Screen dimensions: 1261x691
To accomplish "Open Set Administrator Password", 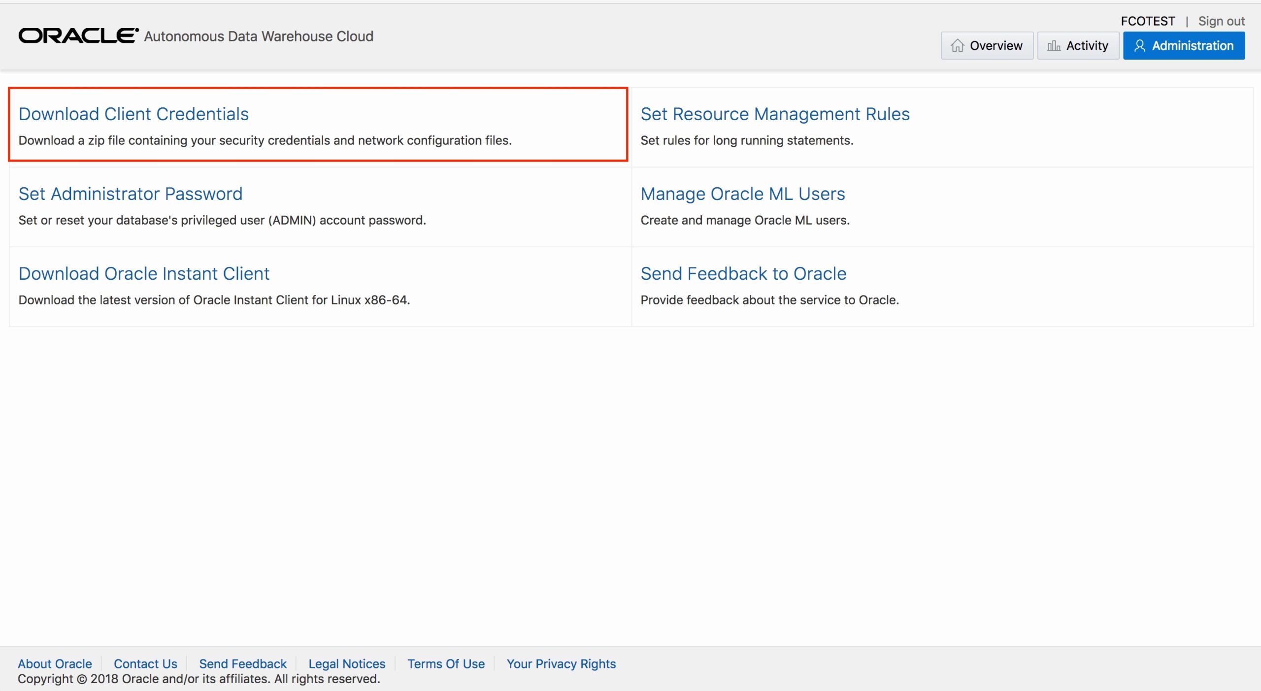I will (131, 194).
